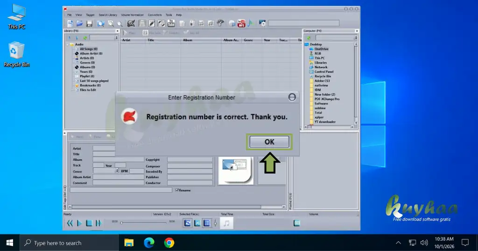The image size is (478, 251).
Task: Click the black YouTube toolbar icon
Action: (x=171, y=23)
